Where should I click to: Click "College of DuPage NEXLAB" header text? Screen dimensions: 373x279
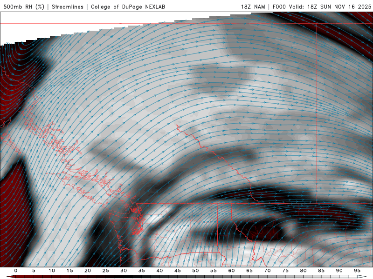coord(128,7)
